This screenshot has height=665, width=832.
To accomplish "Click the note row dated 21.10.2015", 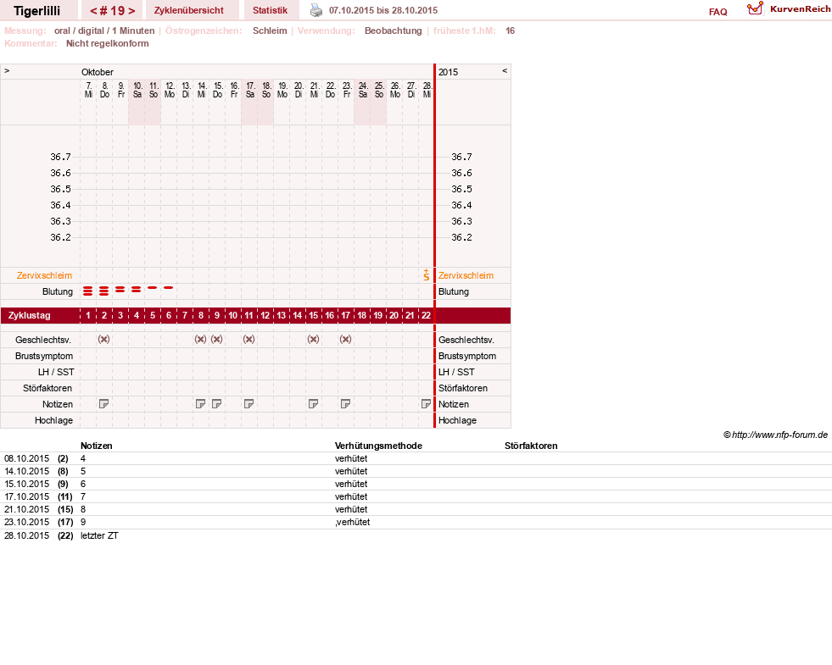I will click(416, 509).
